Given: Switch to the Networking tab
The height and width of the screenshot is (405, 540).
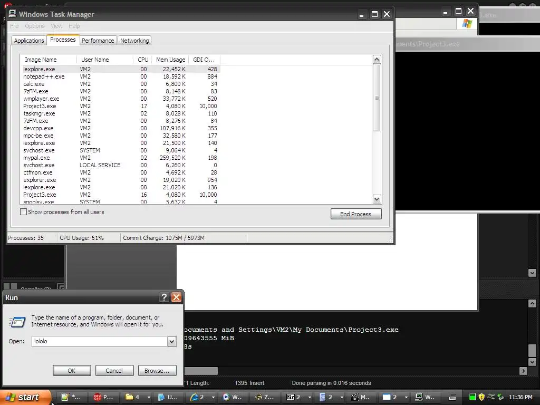Looking at the screenshot, I should [x=134, y=41].
